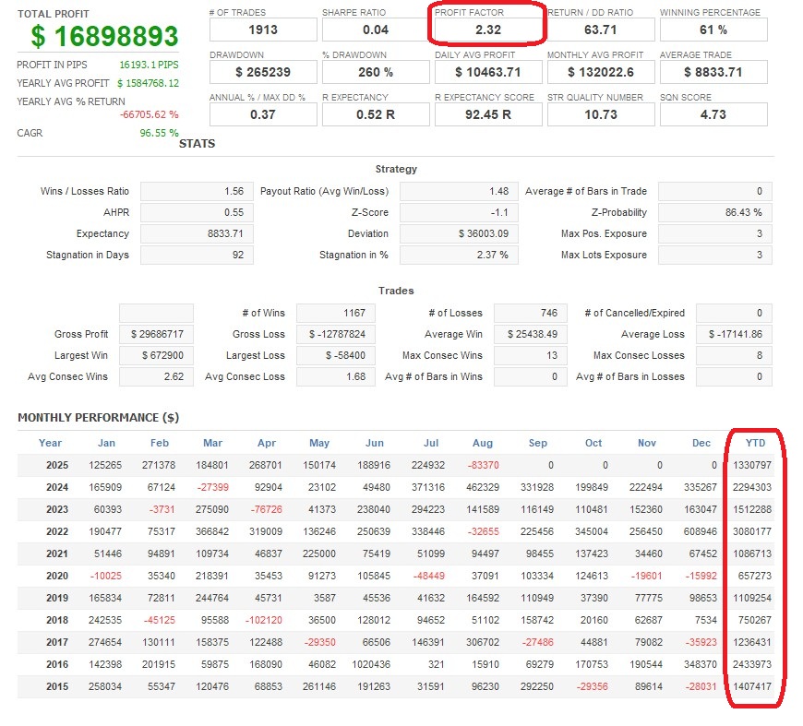Select the Return / DD Ratio value

click(x=601, y=30)
